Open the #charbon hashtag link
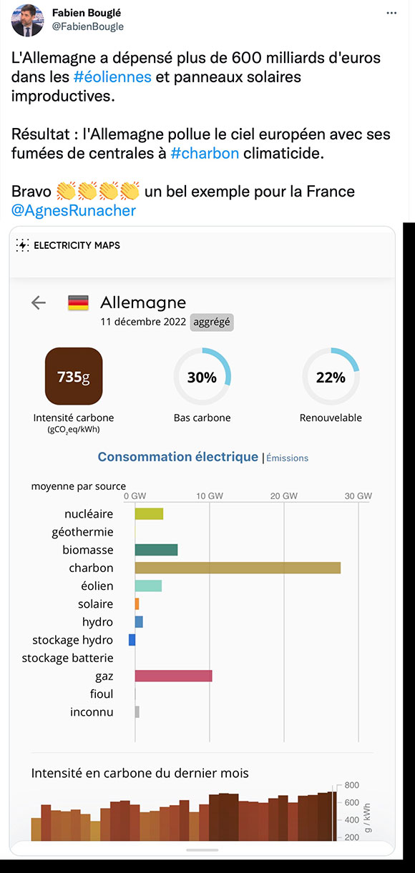 coord(205,153)
